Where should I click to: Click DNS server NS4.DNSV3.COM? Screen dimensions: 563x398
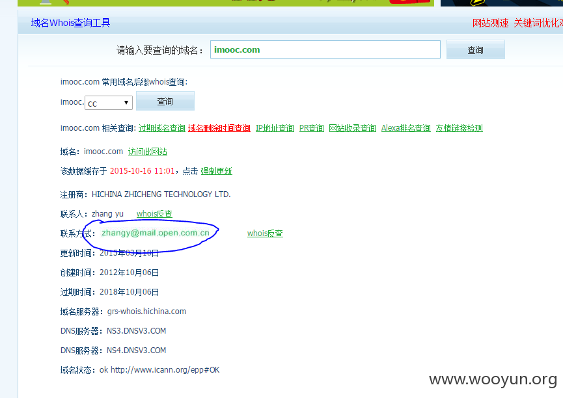137,350
